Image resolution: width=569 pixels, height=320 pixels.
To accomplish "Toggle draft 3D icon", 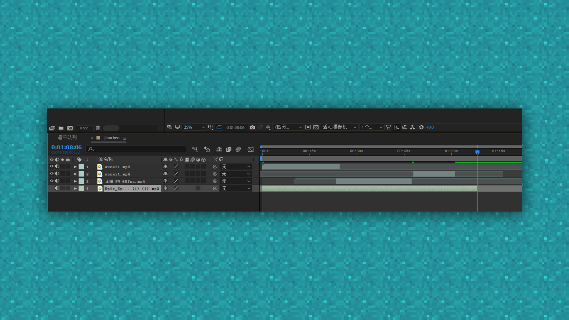I will pyautogui.click(x=207, y=149).
